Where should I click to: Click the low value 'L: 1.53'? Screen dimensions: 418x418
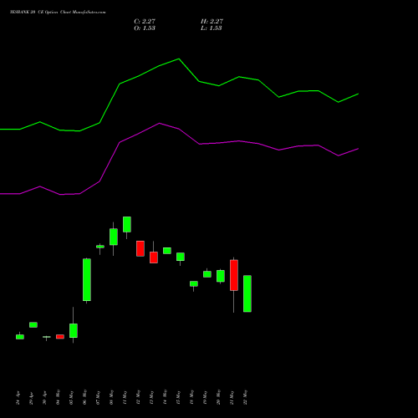point(212,28)
